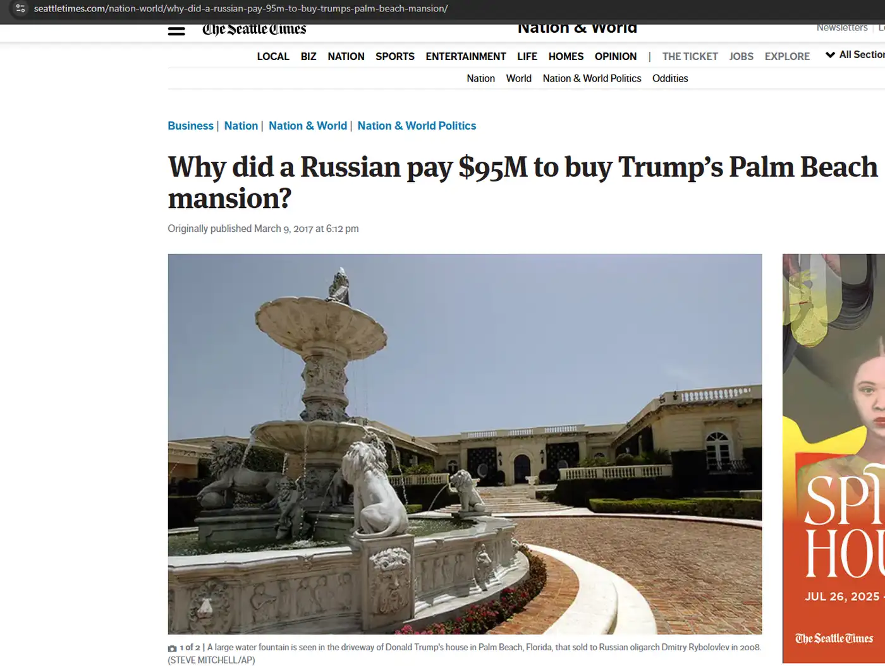Open the JOBS link

tap(742, 56)
